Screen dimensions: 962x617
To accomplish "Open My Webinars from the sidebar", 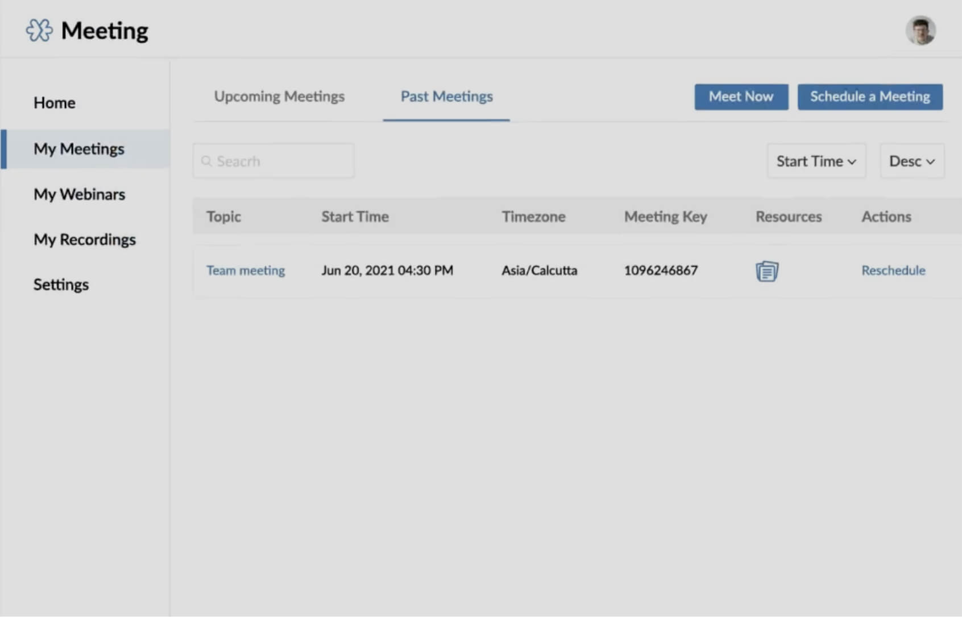I will click(x=80, y=194).
